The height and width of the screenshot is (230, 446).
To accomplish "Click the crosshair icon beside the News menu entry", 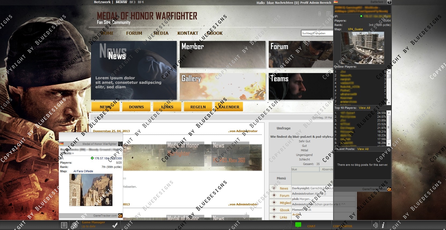I will point(274,188).
